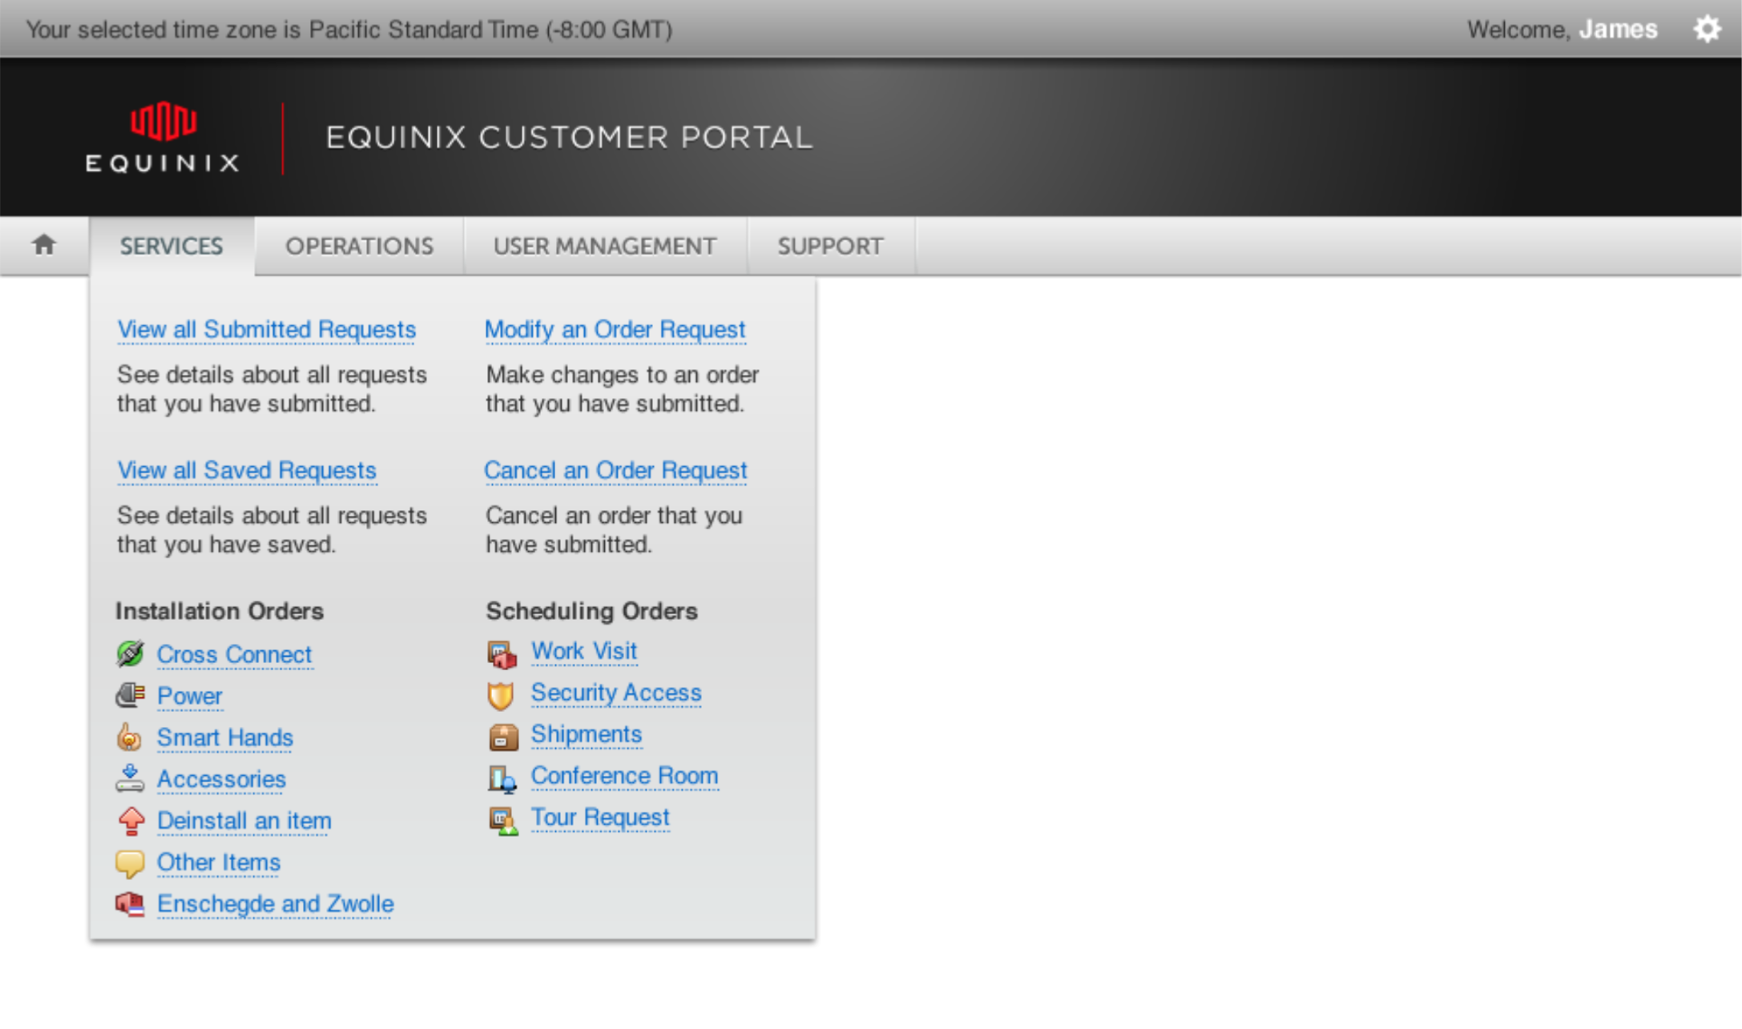Select the Other Items link
1742x1029 pixels.
pos(219,863)
